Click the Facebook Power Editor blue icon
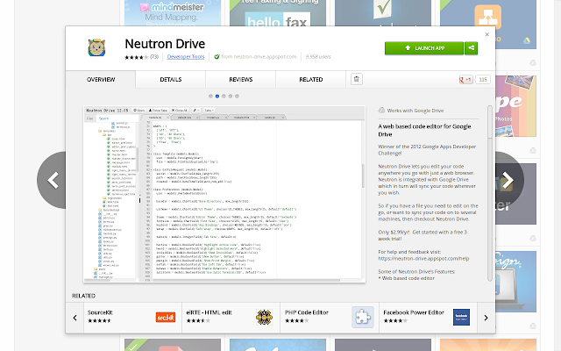The image size is (561, 351). click(x=462, y=318)
